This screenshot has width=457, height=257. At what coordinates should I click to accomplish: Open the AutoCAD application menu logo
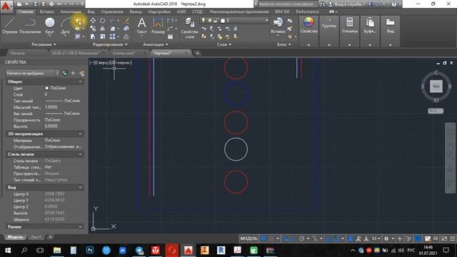tap(6, 6)
